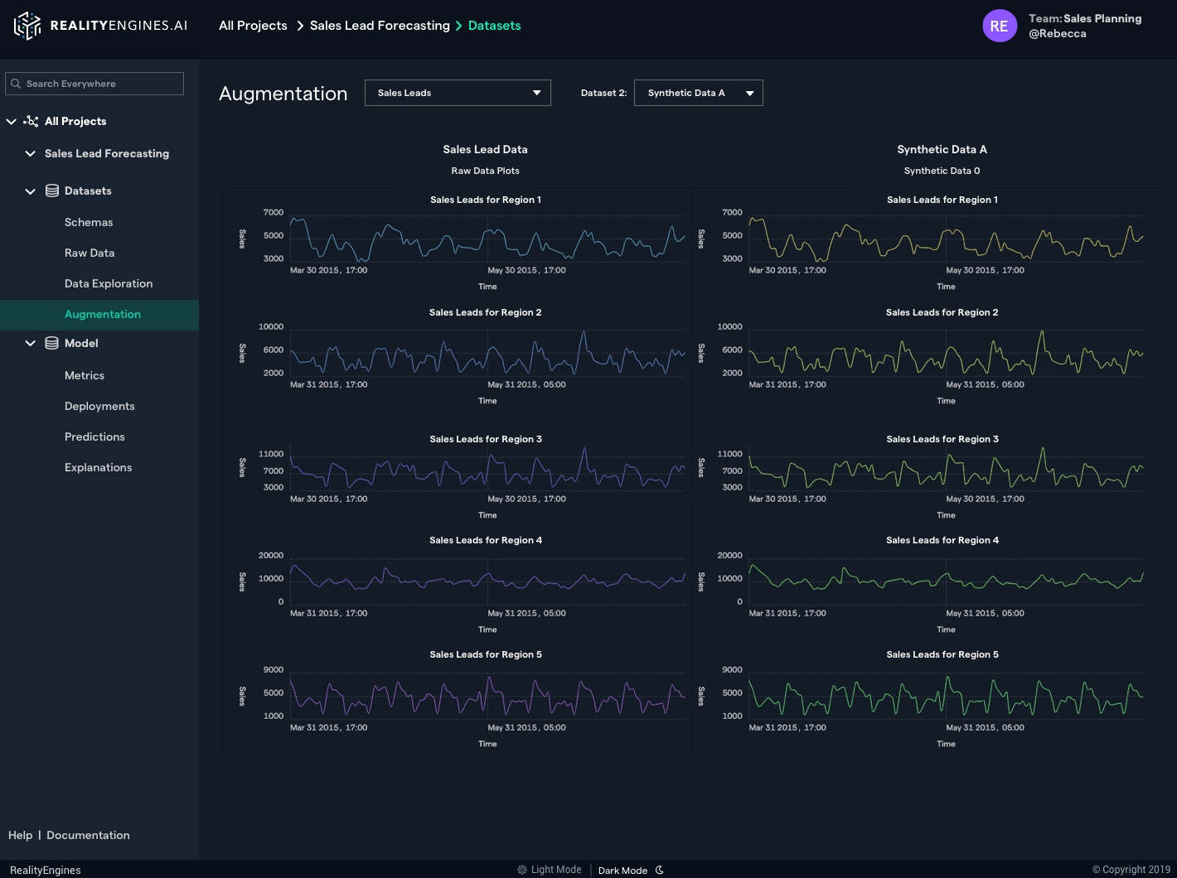Click the Dark Mode moon icon
Image resolution: width=1177 pixels, height=878 pixels.
[660, 870]
